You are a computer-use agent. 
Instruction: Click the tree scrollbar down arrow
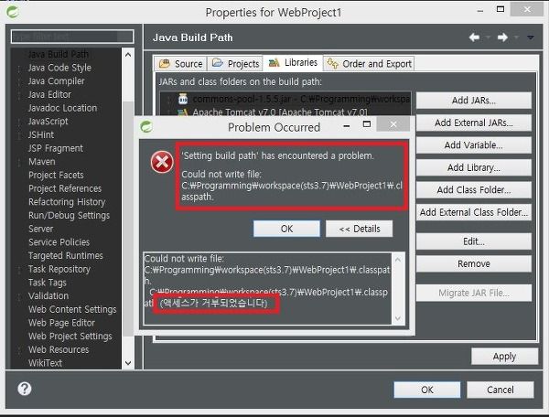click(x=128, y=363)
